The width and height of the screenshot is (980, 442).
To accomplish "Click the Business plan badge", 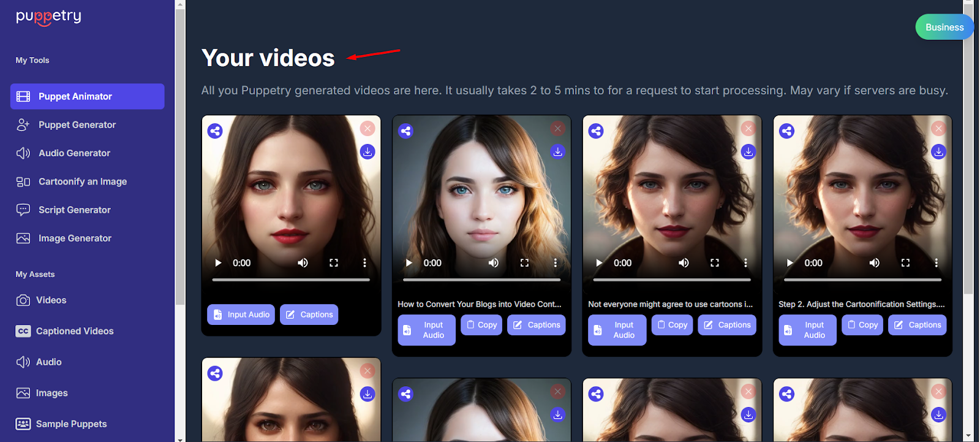I will [944, 27].
